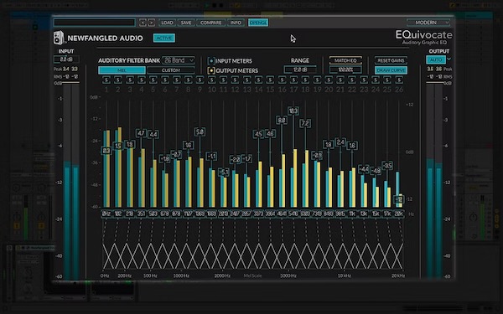Open the 26 Band filter bank dropdown

(x=179, y=60)
